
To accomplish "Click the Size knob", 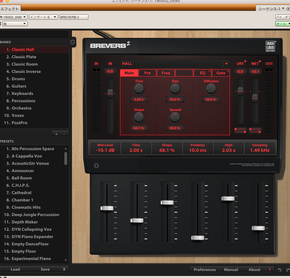I will tap(175, 89).
